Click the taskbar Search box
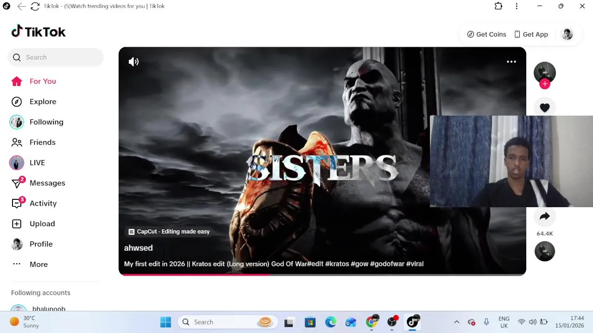The width and height of the screenshot is (593, 333). point(227,322)
